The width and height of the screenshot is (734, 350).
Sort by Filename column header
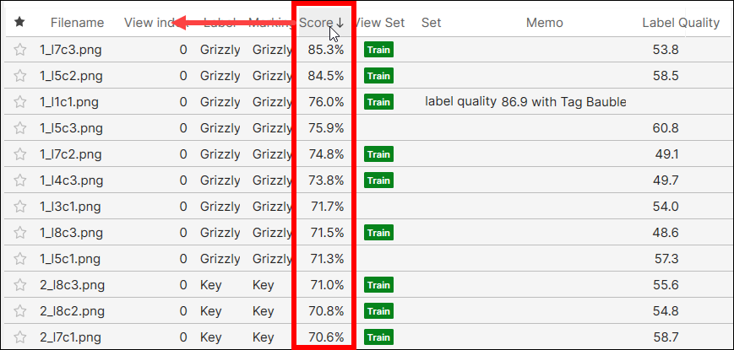(x=77, y=23)
